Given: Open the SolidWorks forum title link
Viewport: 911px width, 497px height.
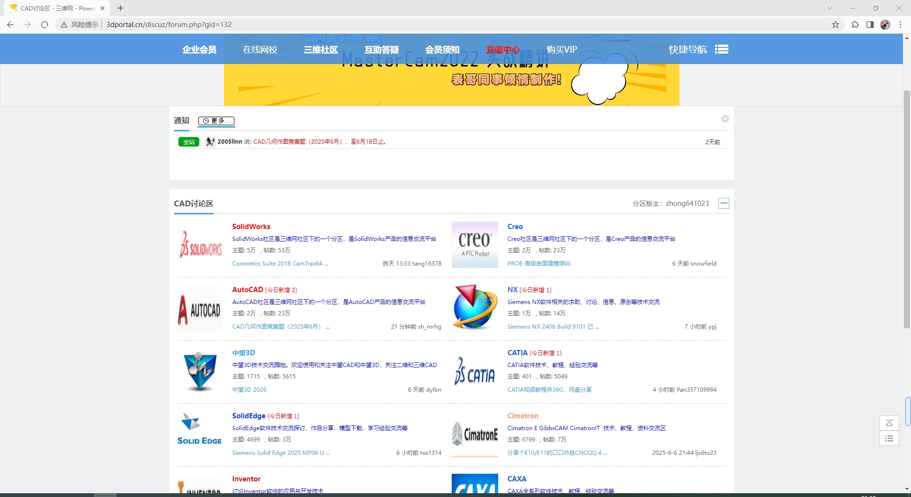Looking at the screenshot, I should pos(251,227).
